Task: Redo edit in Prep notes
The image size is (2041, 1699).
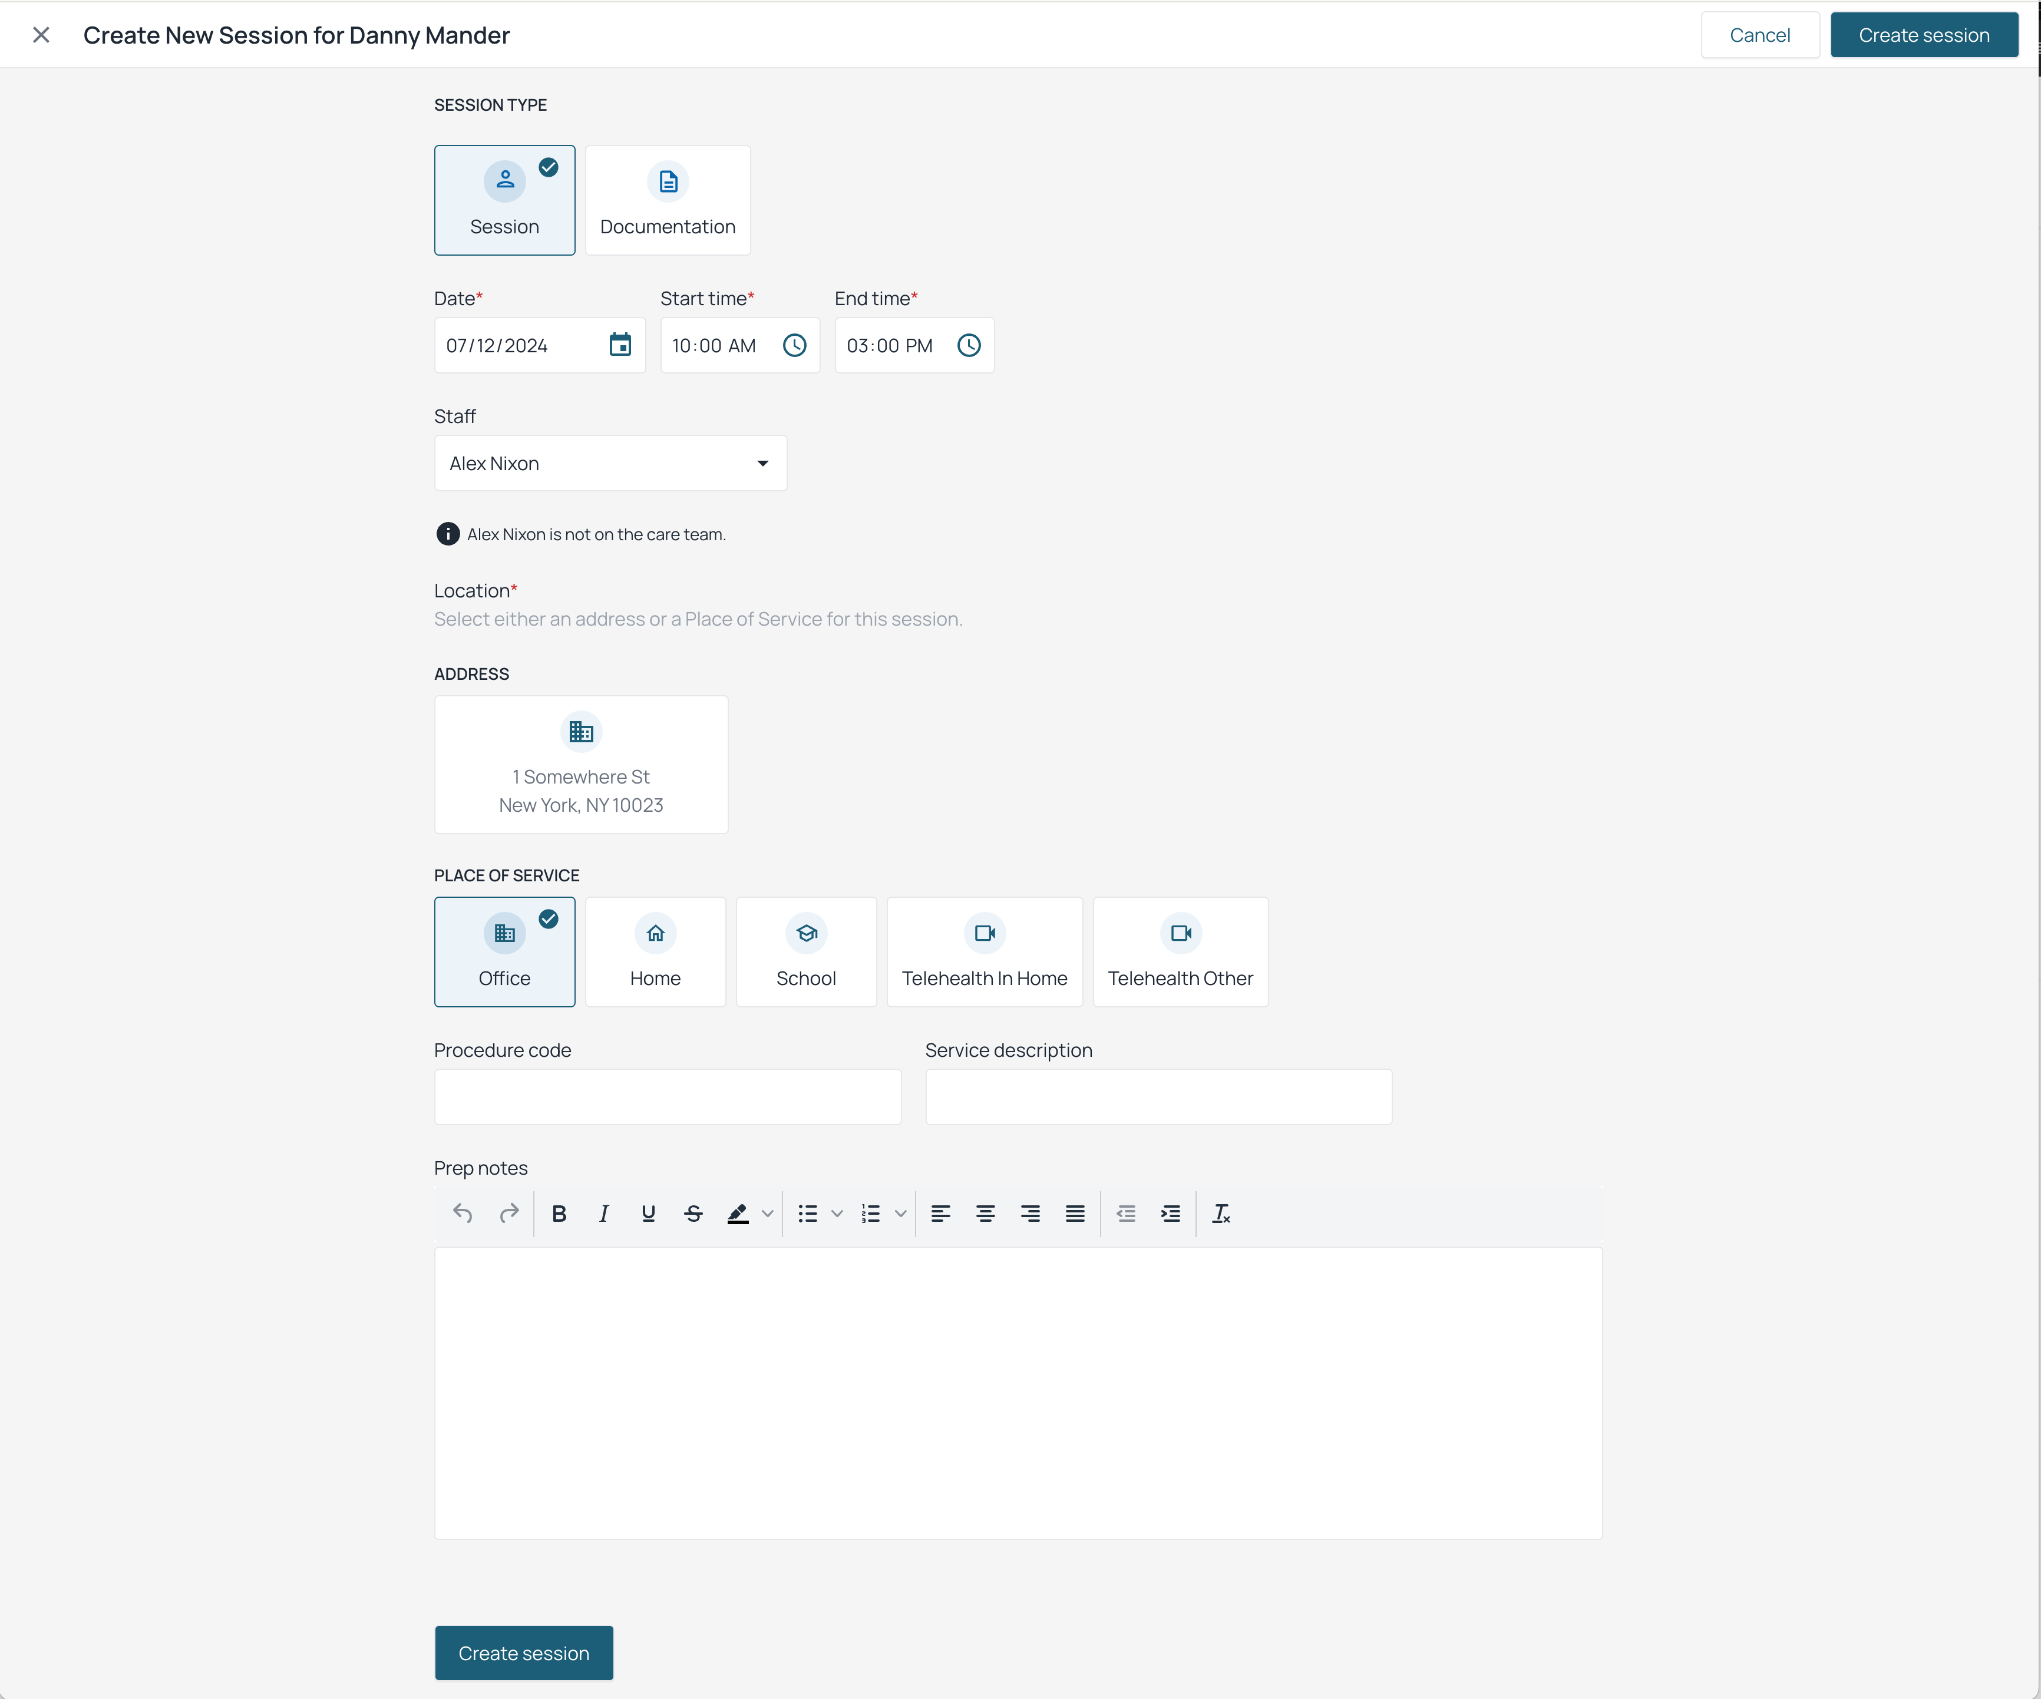Action: [508, 1213]
